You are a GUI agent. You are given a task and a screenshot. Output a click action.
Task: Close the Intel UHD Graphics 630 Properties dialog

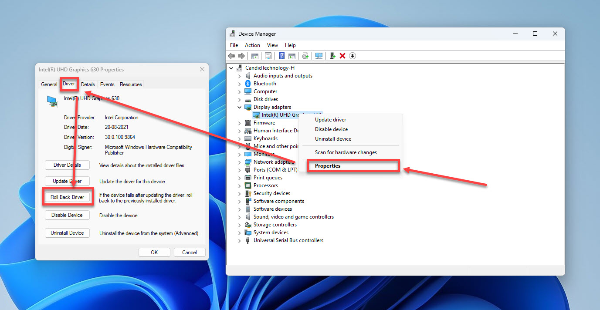coord(202,70)
